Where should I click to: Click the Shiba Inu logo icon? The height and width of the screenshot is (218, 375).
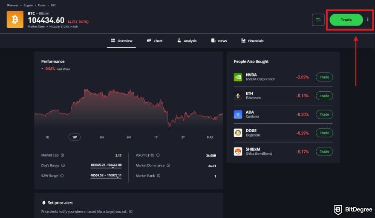pos(238,151)
